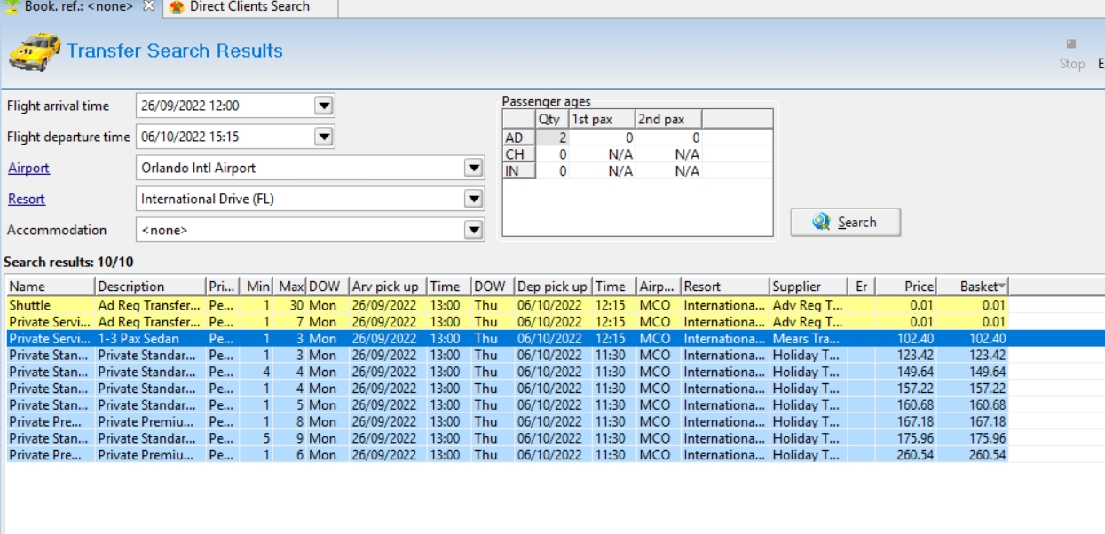Sort results by Min column header

(x=257, y=287)
